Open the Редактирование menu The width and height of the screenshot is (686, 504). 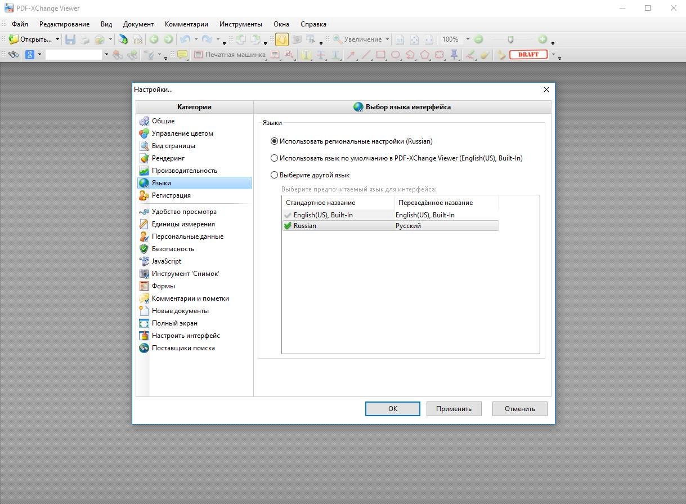(x=64, y=24)
